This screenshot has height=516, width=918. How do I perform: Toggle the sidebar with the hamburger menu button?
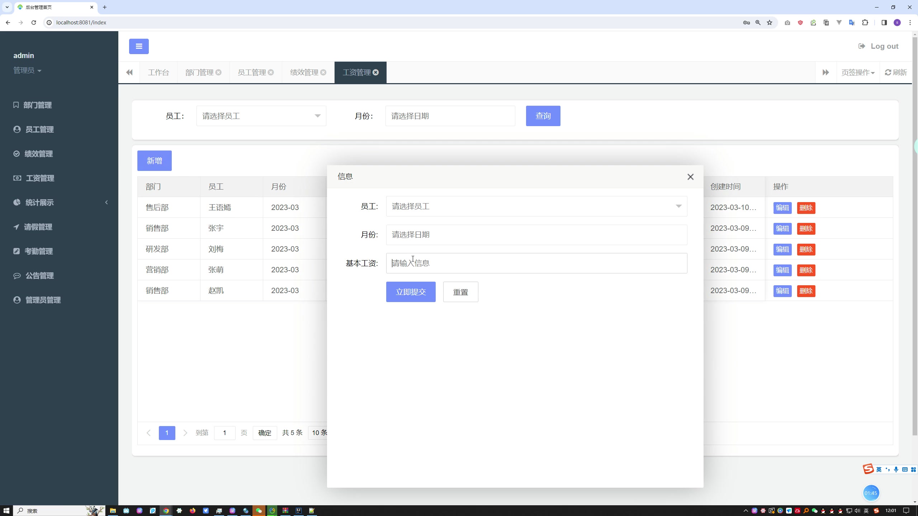[139, 46]
